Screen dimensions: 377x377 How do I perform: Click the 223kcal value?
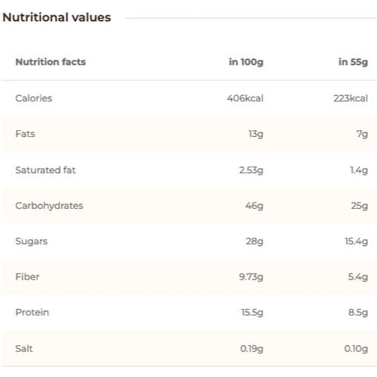click(351, 98)
